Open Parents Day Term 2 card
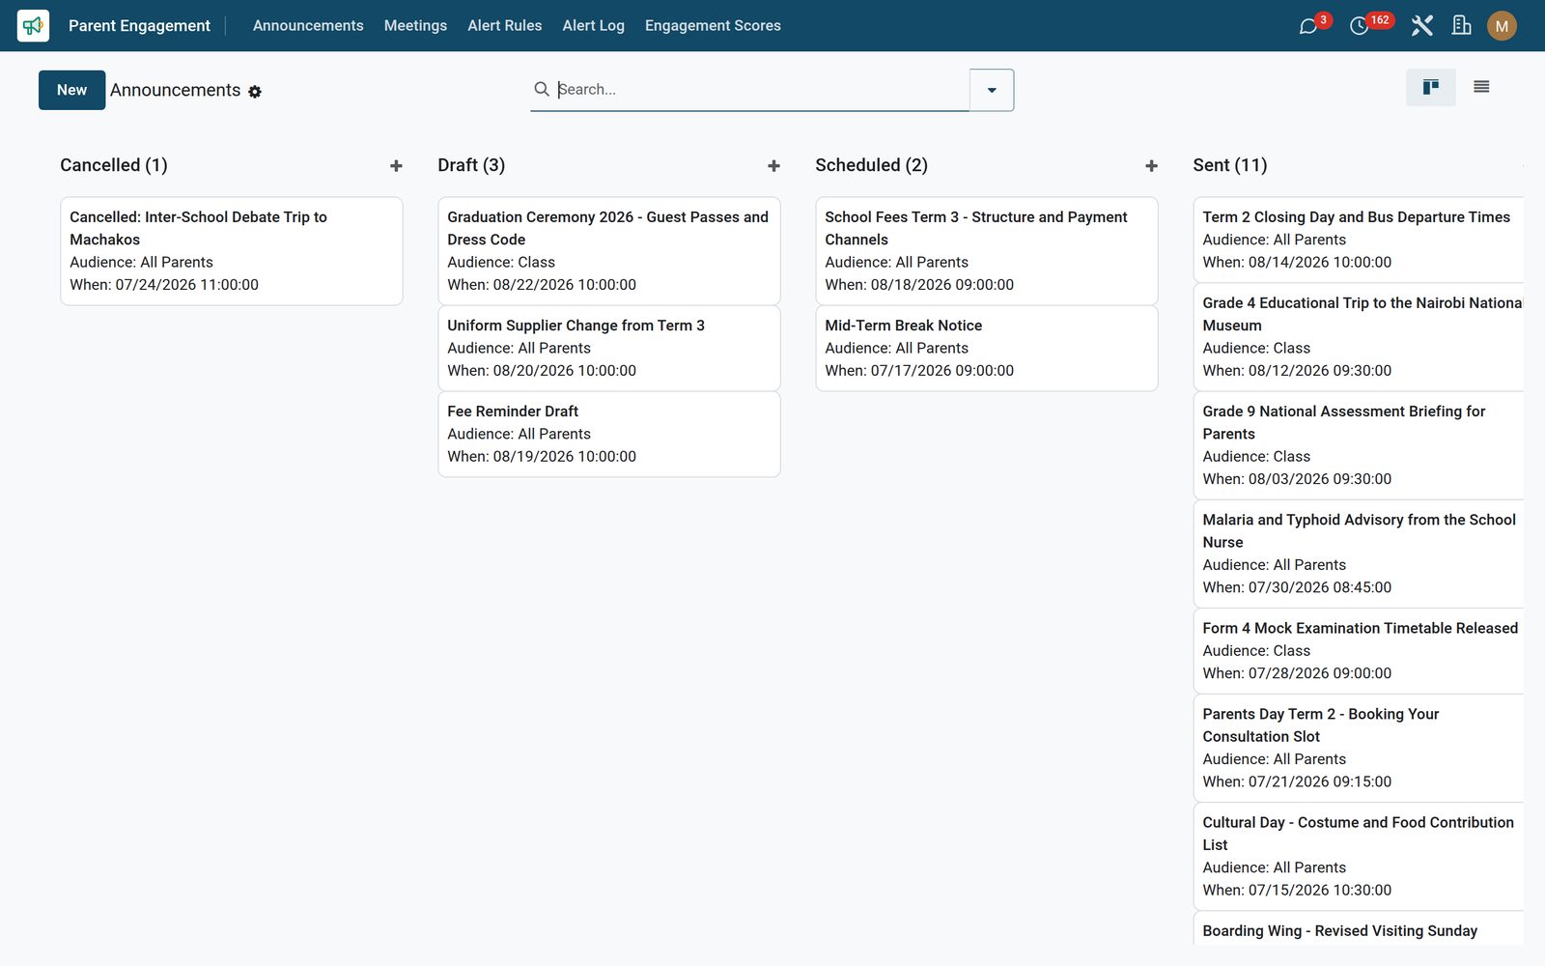This screenshot has height=966, width=1545. pyautogui.click(x=1358, y=748)
